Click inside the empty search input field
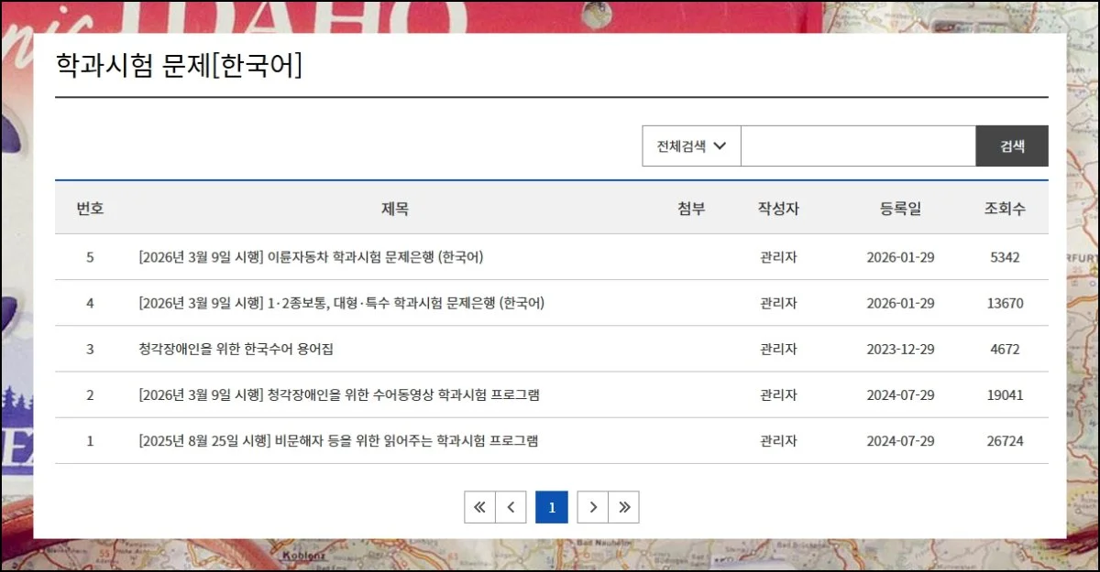 tap(857, 146)
